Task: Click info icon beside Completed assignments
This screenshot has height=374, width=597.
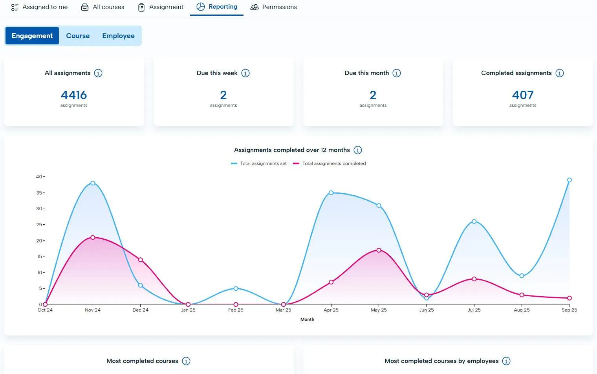Action: click(560, 73)
